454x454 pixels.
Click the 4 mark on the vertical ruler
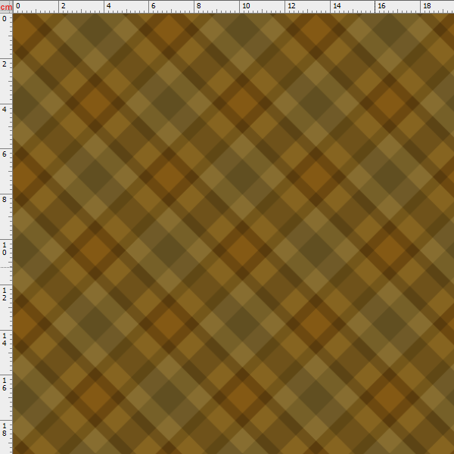pos(4,109)
